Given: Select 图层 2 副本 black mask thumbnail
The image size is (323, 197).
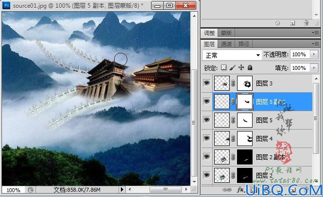Looking at the screenshot, I should [x=245, y=157].
